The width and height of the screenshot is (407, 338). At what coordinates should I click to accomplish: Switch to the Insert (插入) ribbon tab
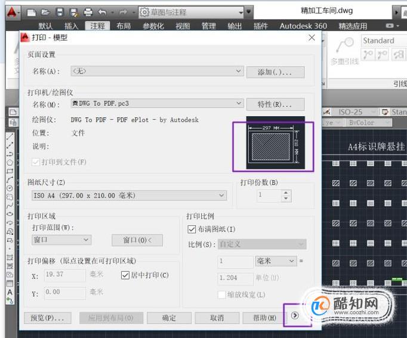click(x=72, y=26)
